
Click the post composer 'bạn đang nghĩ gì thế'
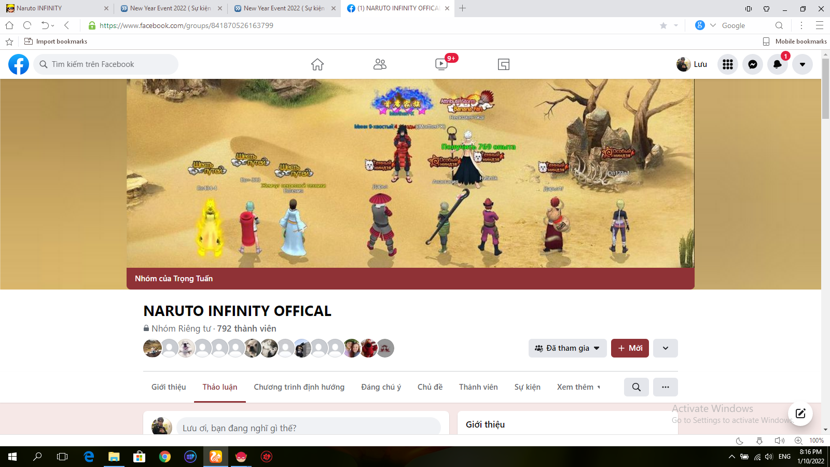309,428
